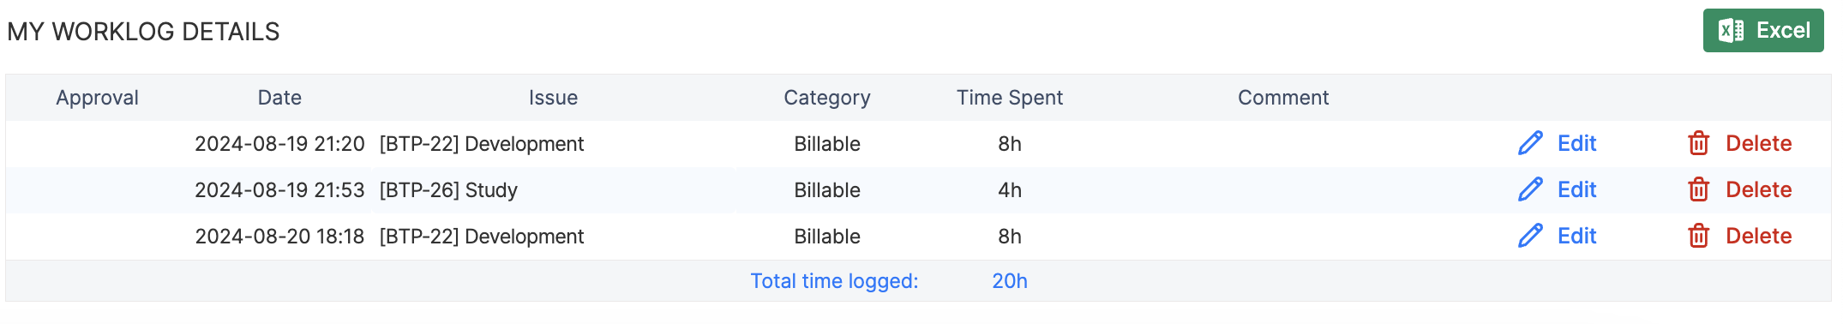Click the Excel spreadsheet icon in the export button
Image resolution: width=1843 pixels, height=324 pixels.
(1731, 31)
